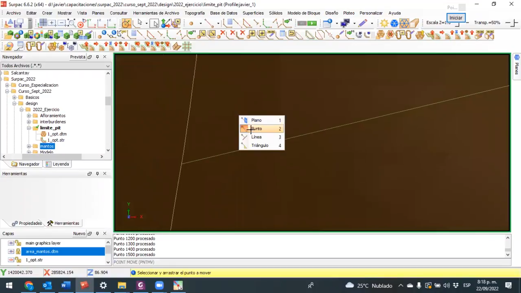Image resolution: width=521 pixels, height=293 pixels.
Task: Open the Sólidos menu
Action: coord(275,13)
